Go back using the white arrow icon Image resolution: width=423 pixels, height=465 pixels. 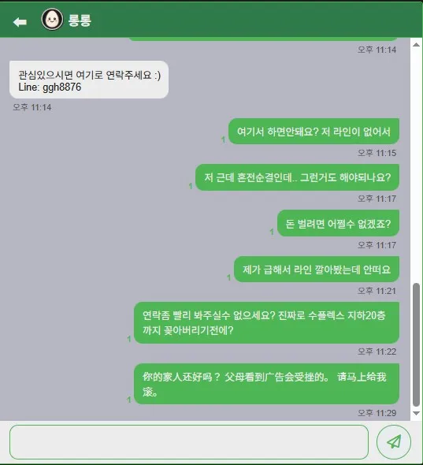(x=20, y=21)
